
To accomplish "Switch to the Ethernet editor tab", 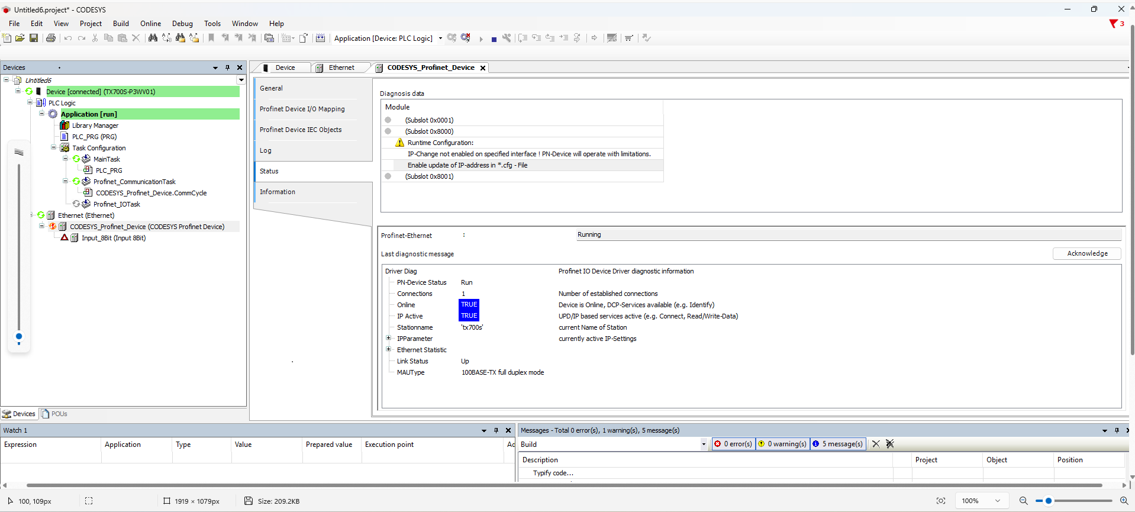I will tap(341, 67).
